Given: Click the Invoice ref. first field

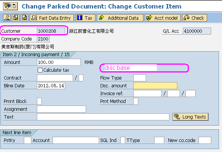Looking at the screenshot, I should pyautogui.click(x=148, y=94).
